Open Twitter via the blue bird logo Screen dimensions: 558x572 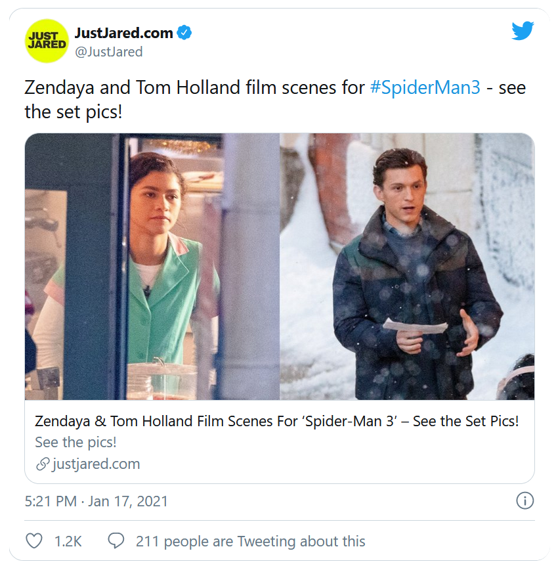pyautogui.click(x=523, y=31)
